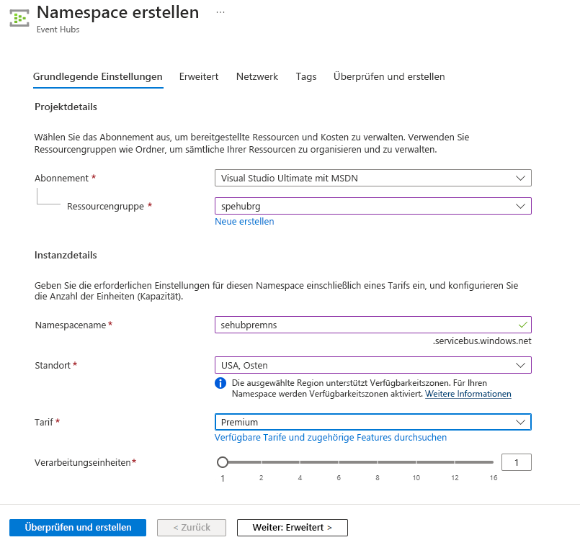Expand the Ressourcengruppe dropdown
This screenshot has width=580, height=545.
coord(372,206)
